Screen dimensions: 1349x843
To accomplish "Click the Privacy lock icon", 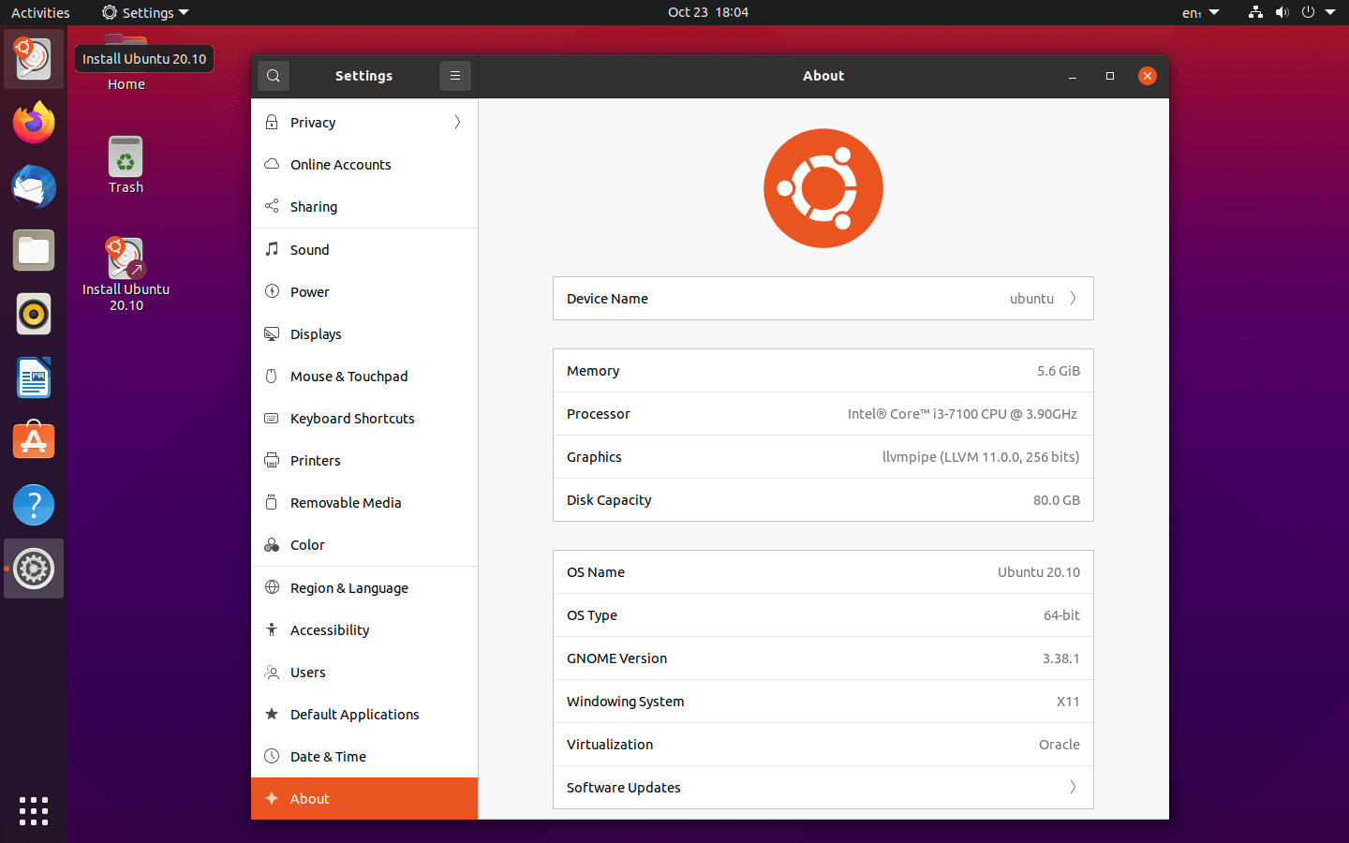I will click(x=272, y=122).
